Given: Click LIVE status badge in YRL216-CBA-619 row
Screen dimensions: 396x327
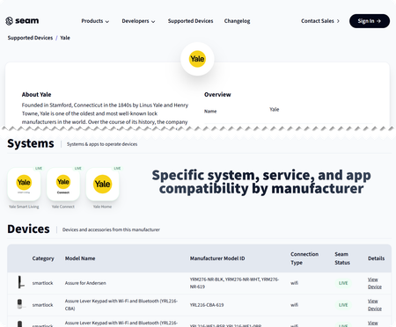Looking at the screenshot, I should [343, 305].
